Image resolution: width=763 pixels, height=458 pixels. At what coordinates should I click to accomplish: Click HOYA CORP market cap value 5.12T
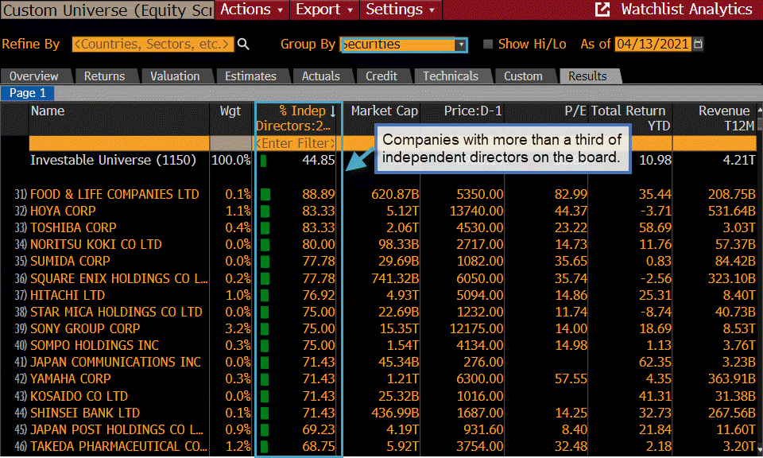point(402,212)
